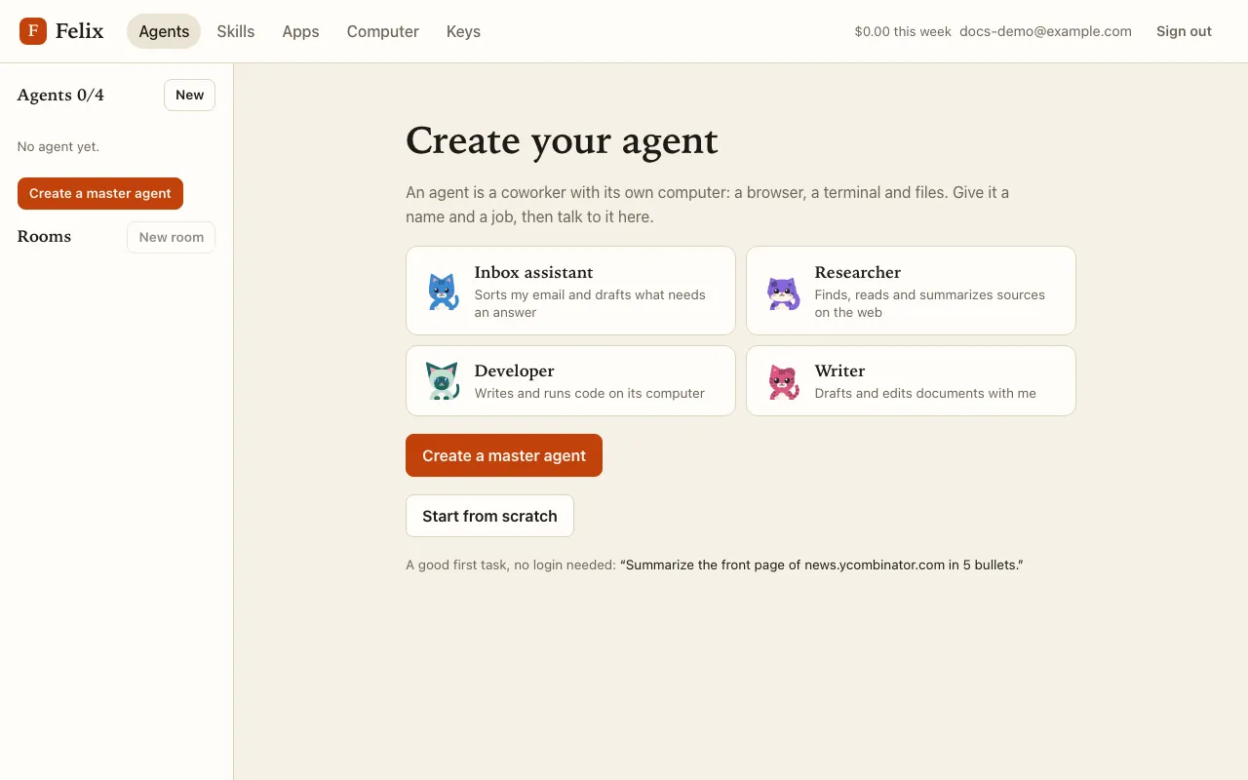Click the docs-demo@example.com account email
This screenshot has height=780, width=1248.
[1045, 31]
